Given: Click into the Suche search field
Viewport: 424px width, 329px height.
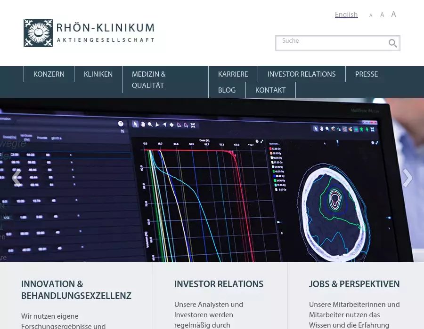Looking at the screenshot, I should (x=332, y=43).
